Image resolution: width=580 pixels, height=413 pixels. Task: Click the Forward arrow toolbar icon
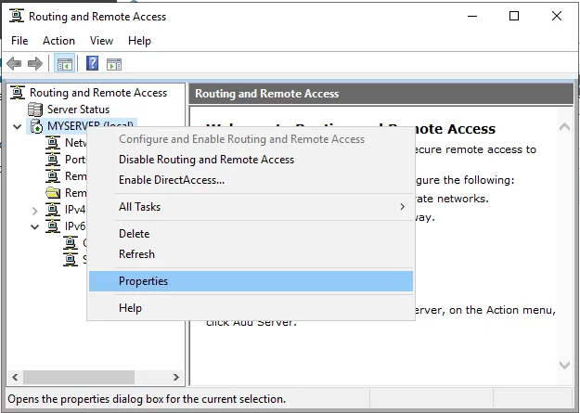[34, 63]
